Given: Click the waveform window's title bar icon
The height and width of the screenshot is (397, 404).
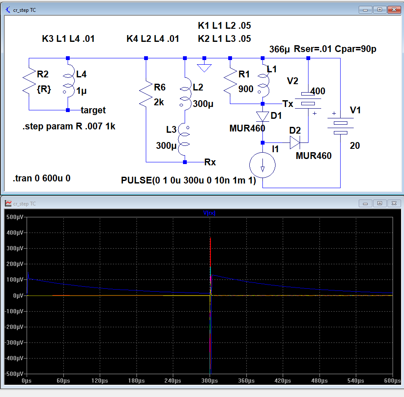Looking at the screenshot, I should click(x=8, y=204).
